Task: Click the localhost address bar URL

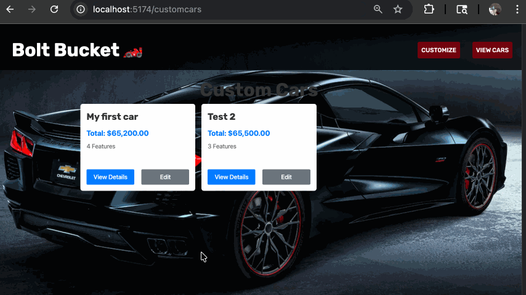Action: [x=147, y=9]
